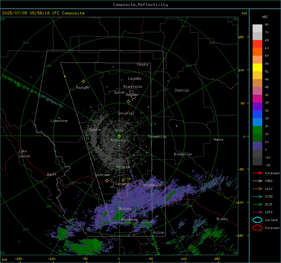Click the Ponoka town label
Image resolution: width=281 pixels, height=263 pixels.
(x=142, y=64)
